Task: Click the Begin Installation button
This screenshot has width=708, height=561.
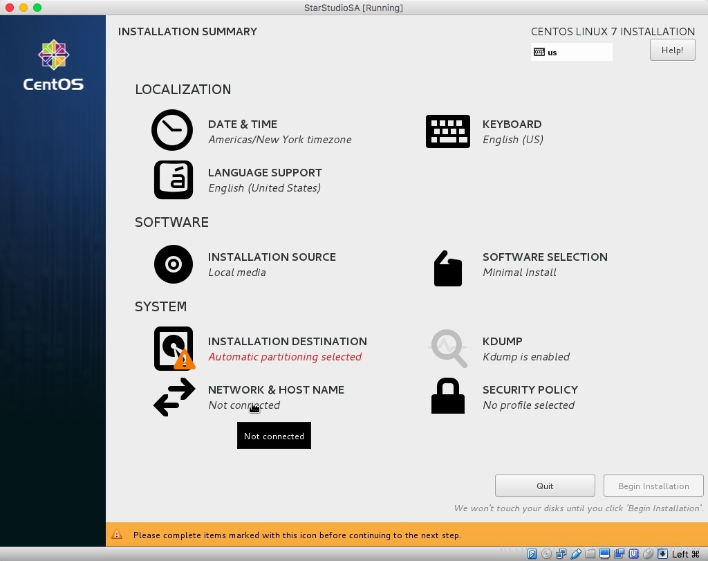Action: click(x=653, y=486)
